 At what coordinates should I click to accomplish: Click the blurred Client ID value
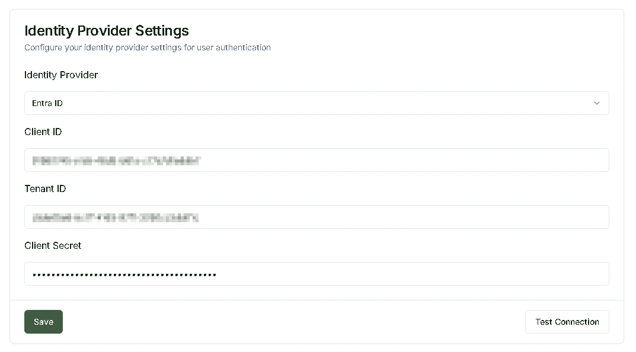click(x=116, y=161)
